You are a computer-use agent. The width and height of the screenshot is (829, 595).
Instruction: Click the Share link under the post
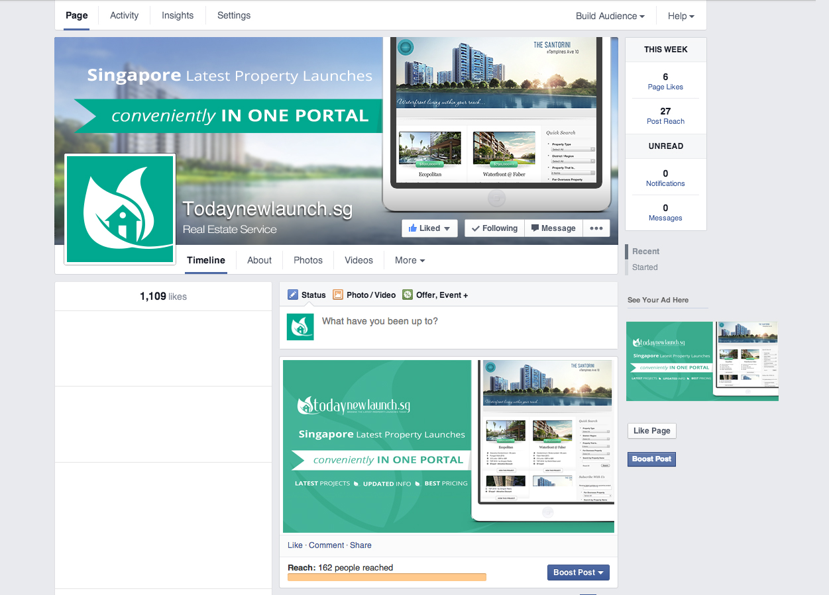point(360,545)
